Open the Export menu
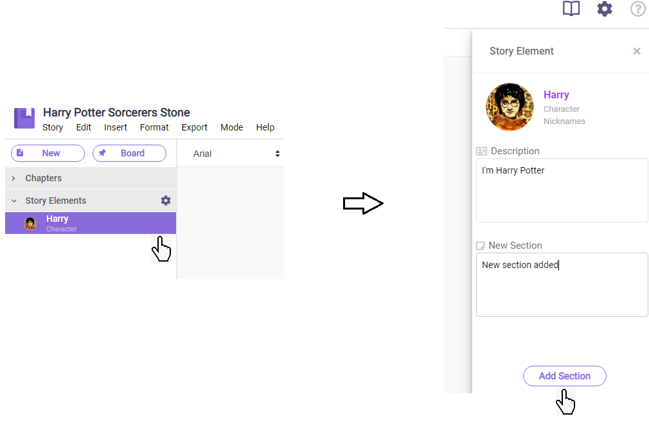The height and width of the screenshot is (421, 649). tap(194, 127)
